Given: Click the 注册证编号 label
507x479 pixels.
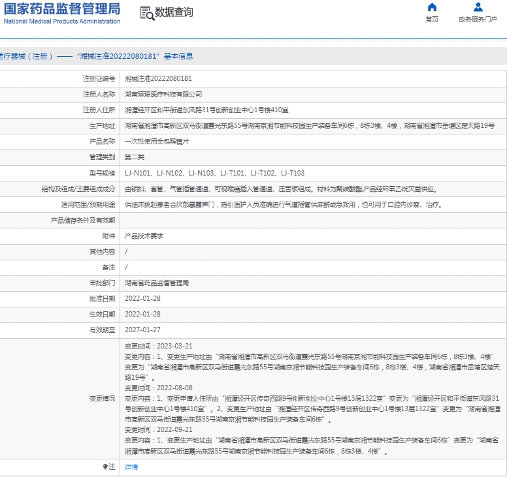Looking at the screenshot, I should 99,78.
